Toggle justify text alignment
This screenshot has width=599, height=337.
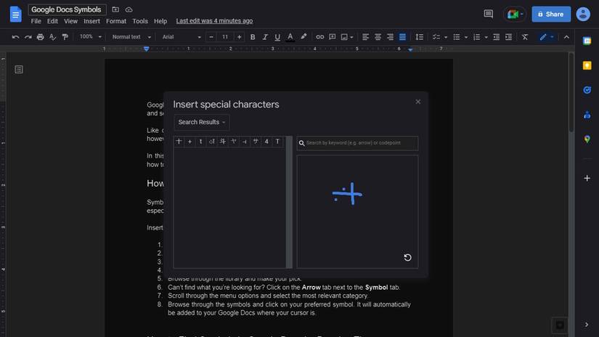tap(402, 37)
